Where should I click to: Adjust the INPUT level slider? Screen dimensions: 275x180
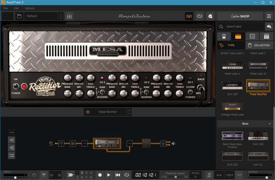15,178
